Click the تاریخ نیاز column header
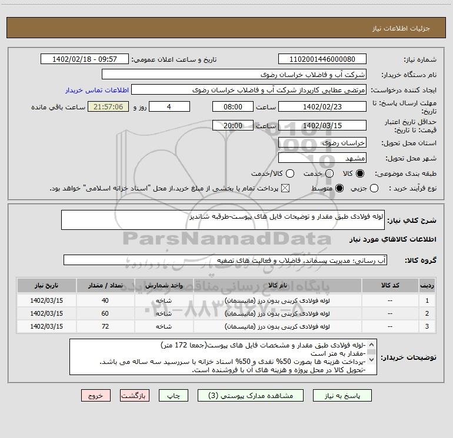The width and height of the screenshot is (453, 438). (x=46, y=285)
